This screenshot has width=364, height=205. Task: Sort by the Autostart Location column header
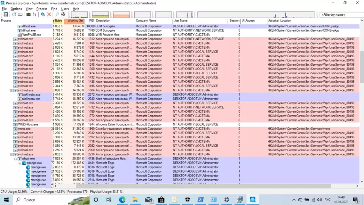tap(313, 21)
